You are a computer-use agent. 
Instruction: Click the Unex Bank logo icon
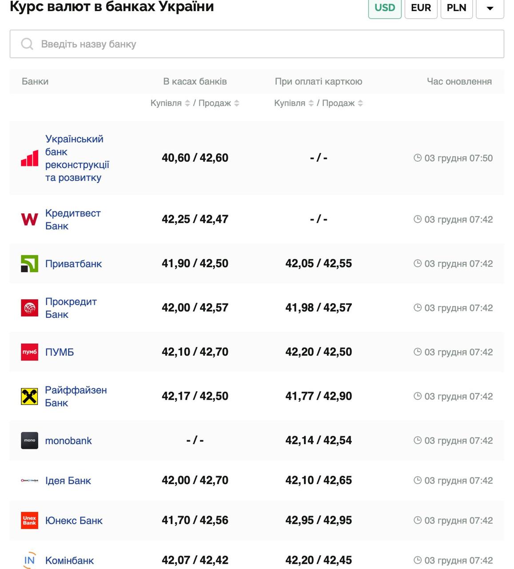click(x=30, y=521)
